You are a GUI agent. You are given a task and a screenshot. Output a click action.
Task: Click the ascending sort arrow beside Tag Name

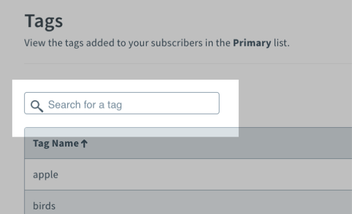click(84, 144)
